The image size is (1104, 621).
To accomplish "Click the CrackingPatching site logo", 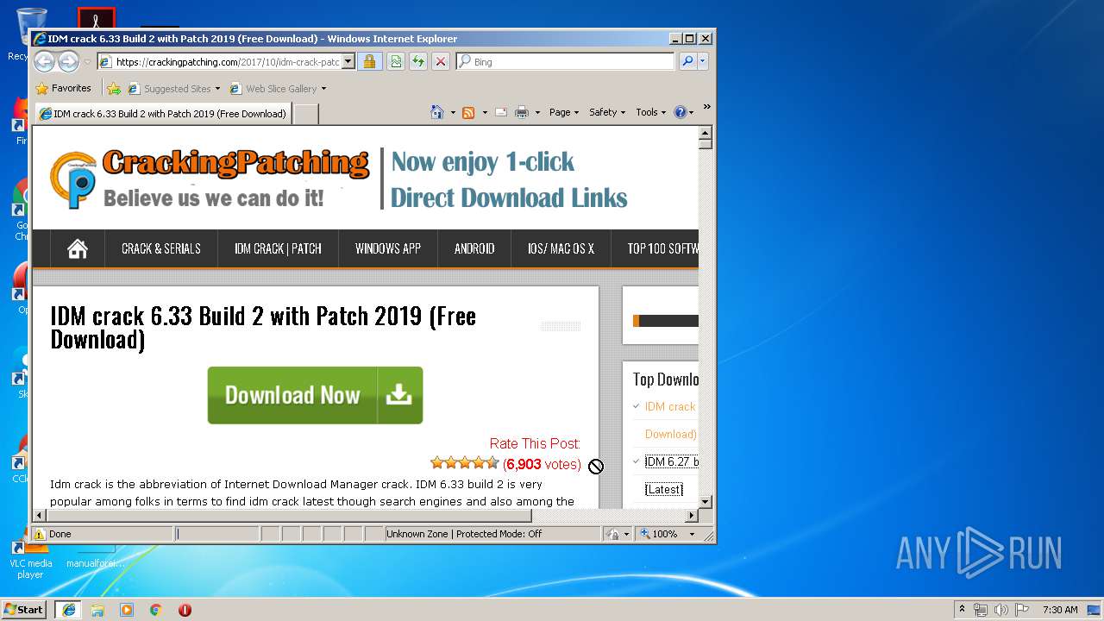I will tap(210, 179).
